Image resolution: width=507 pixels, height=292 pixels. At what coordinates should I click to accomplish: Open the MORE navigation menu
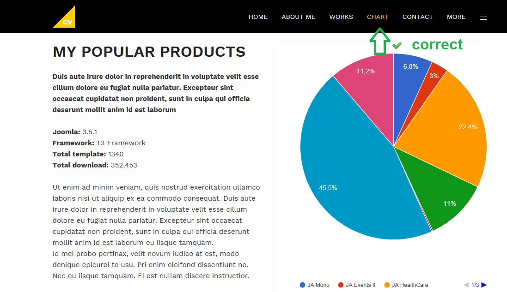(x=456, y=17)
